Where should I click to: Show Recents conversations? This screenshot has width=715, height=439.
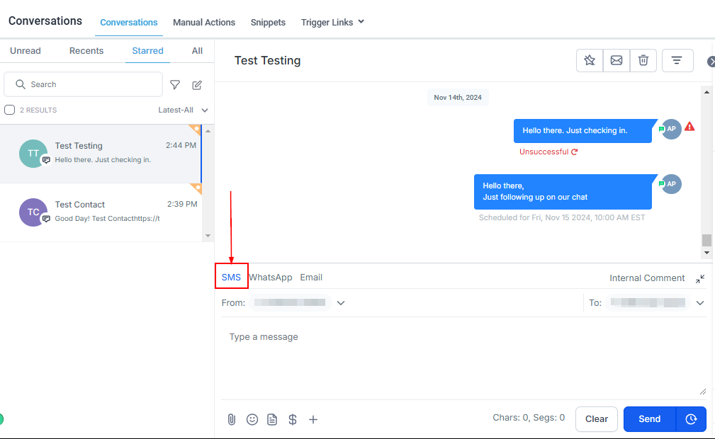86,50
